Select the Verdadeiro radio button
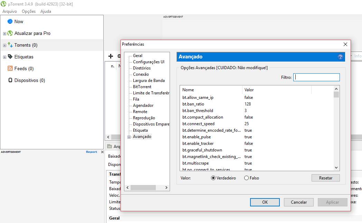Image resolution: width=362 pixels, height=223 pixels. (x=213, y=178)
